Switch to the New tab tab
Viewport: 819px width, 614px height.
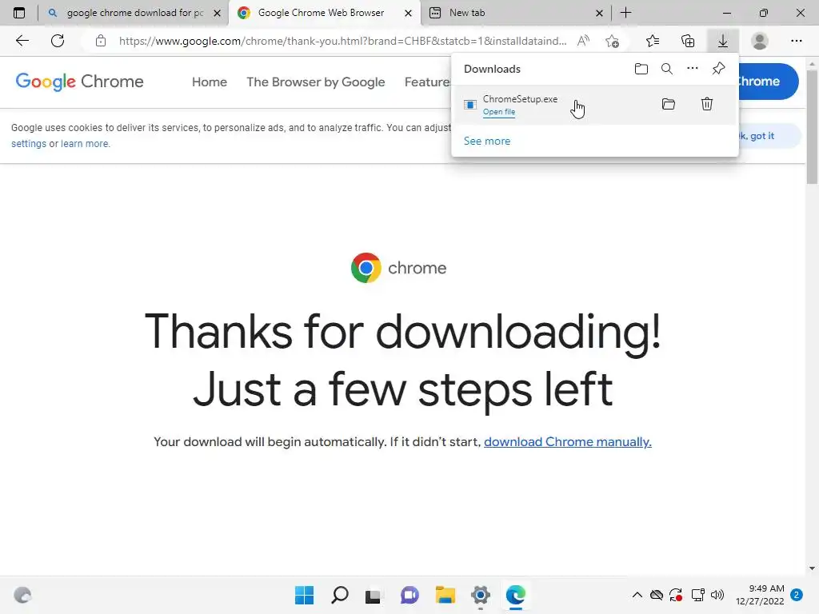[x=516, y=13]
